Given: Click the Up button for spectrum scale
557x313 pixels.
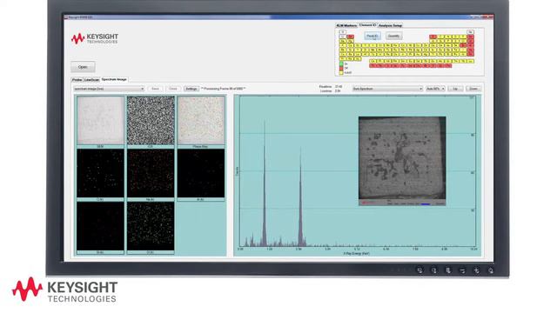Looking at the screenshot, I should [455, 89].
